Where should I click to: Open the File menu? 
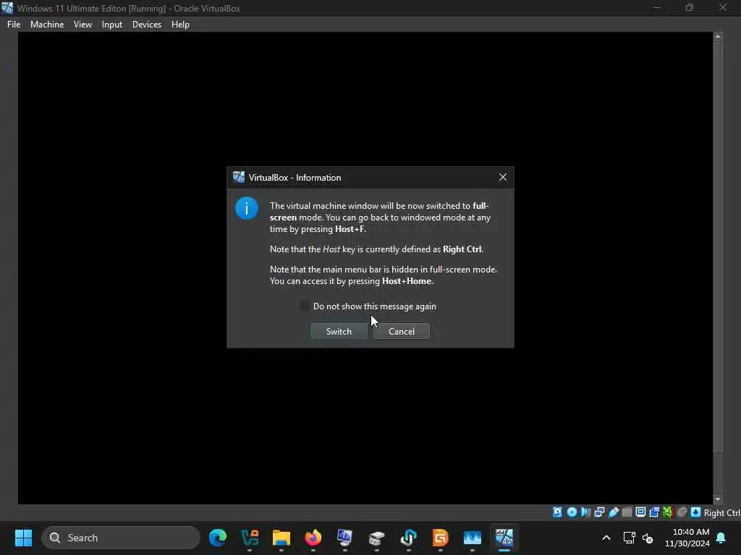pyautogui.click(x=14, y=25)
